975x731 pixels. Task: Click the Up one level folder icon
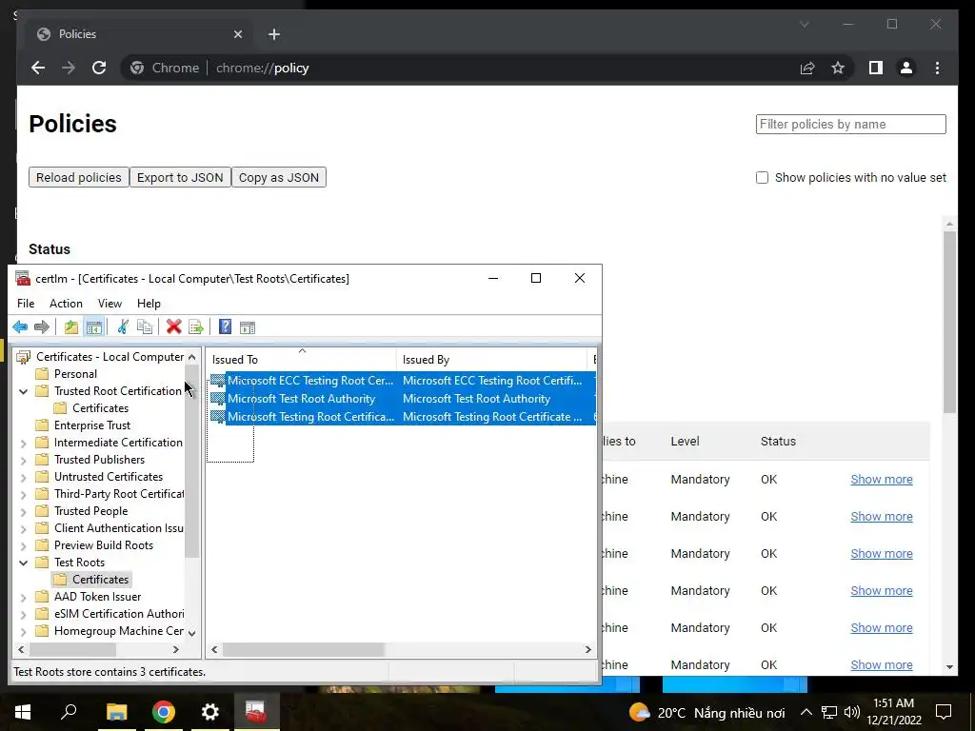[71, 327]
